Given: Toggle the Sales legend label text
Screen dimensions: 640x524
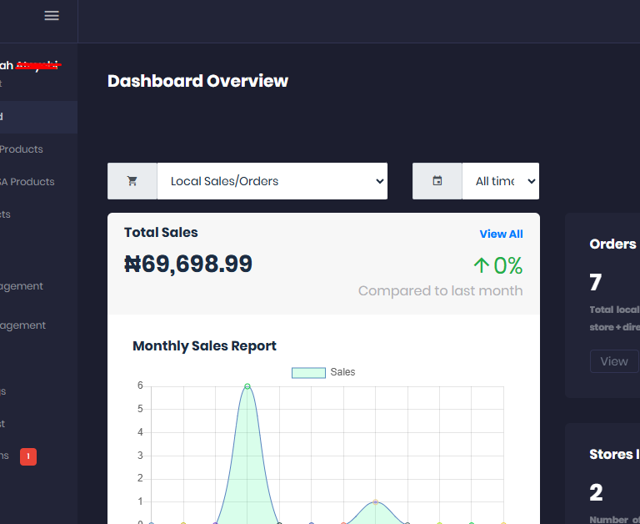Looking at the screenshot, I should (x=342, y=372).
